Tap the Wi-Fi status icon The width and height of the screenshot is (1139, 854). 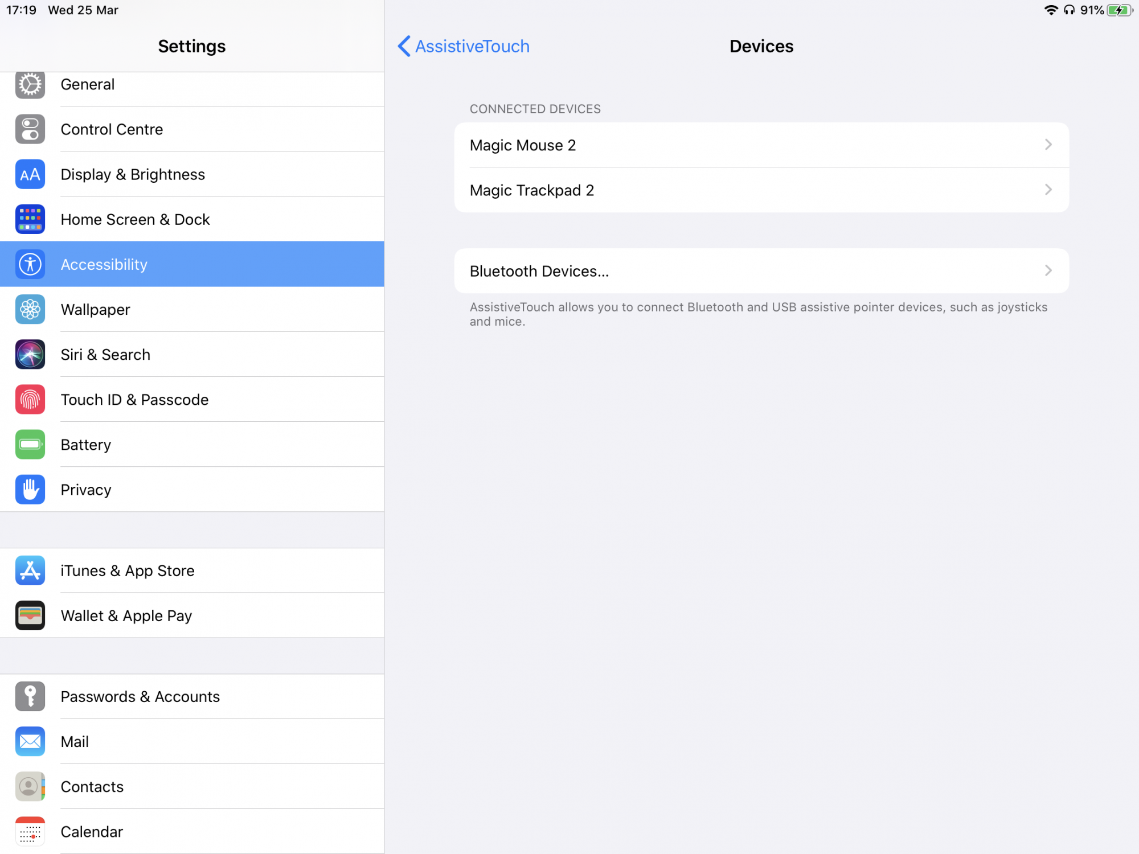pyautogui.click(x=1051, y=10)
